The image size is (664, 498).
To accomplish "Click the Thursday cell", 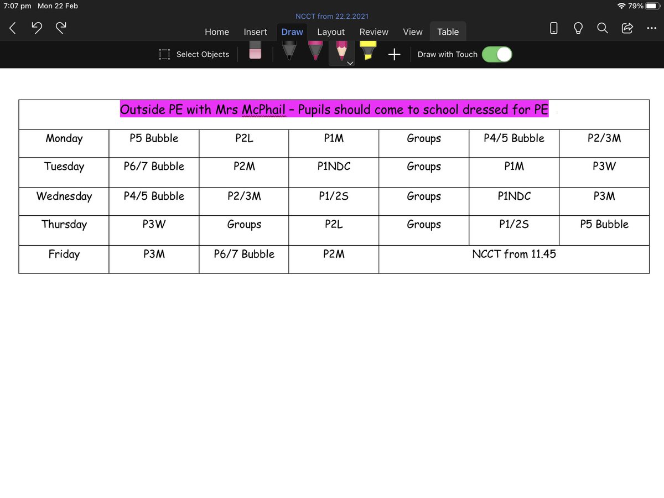I will (x=64, y=230).
